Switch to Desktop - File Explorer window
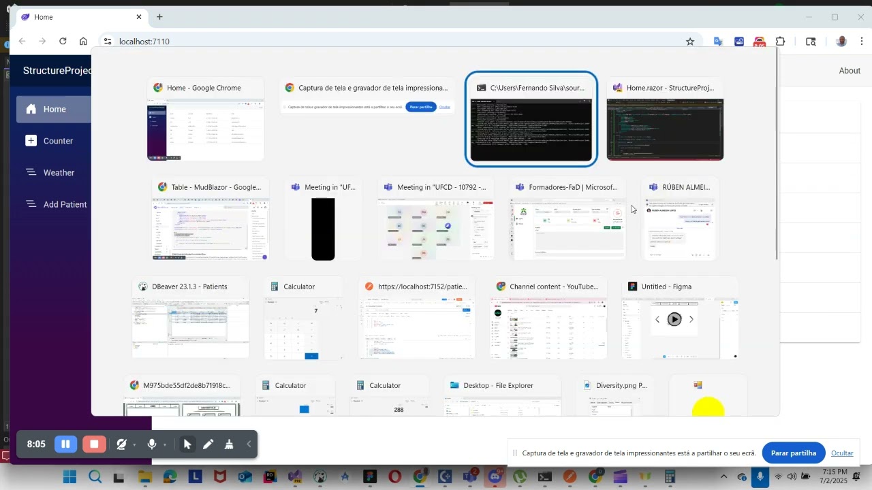872x490 pixels. tap(503, 395)
